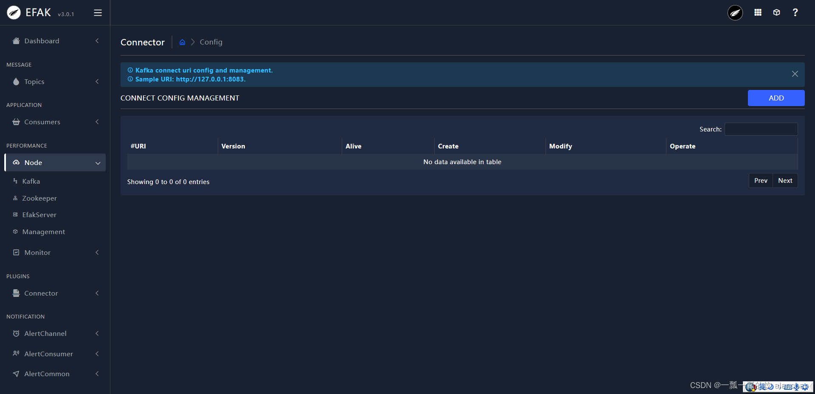815x394 pixels.
Task: Click the Next pagination button
Action: click(x=785, y=181)
